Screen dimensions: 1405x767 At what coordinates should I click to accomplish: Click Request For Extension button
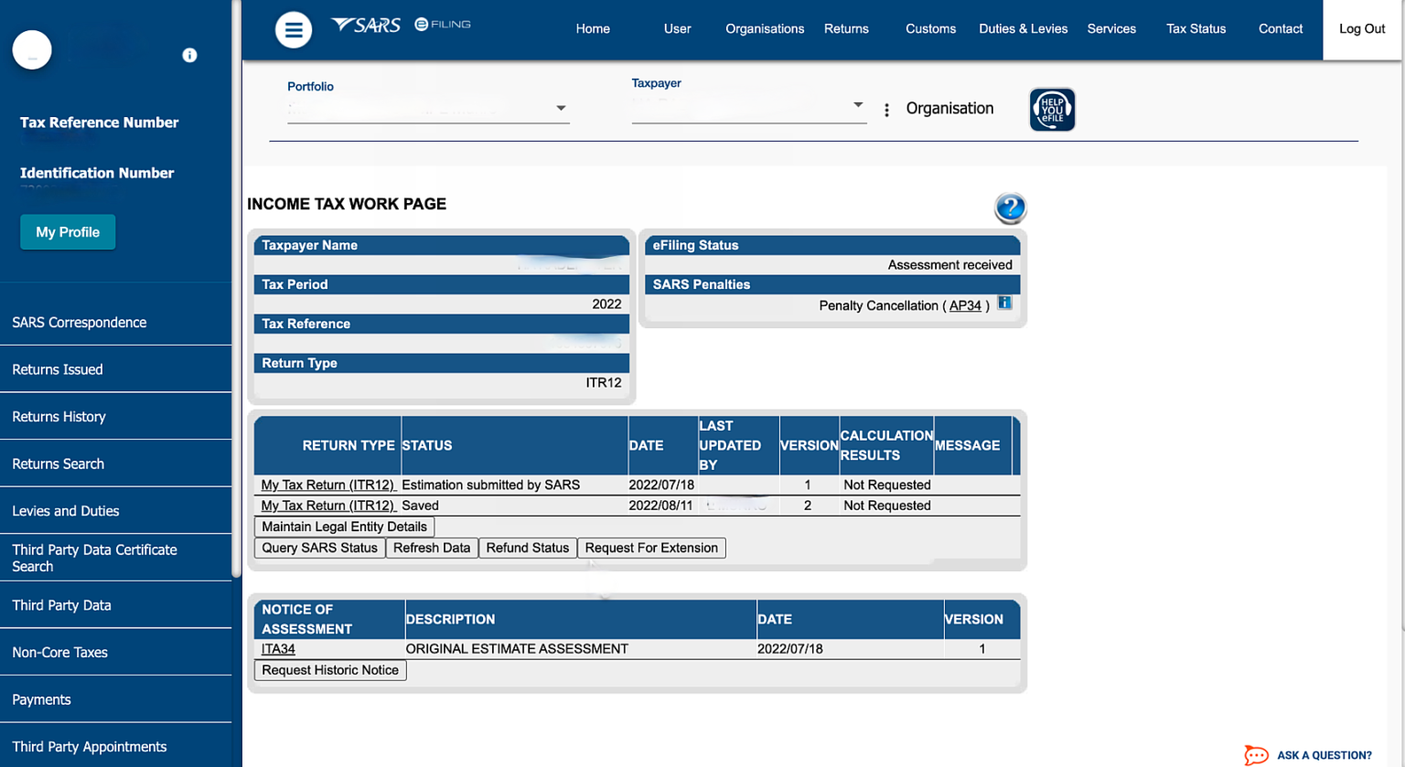[651, 548]
